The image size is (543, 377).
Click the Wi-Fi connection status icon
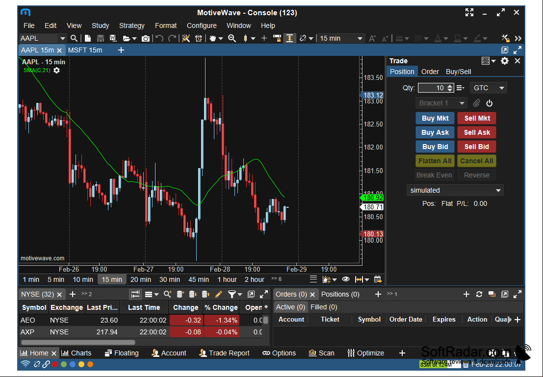point(26,364)
